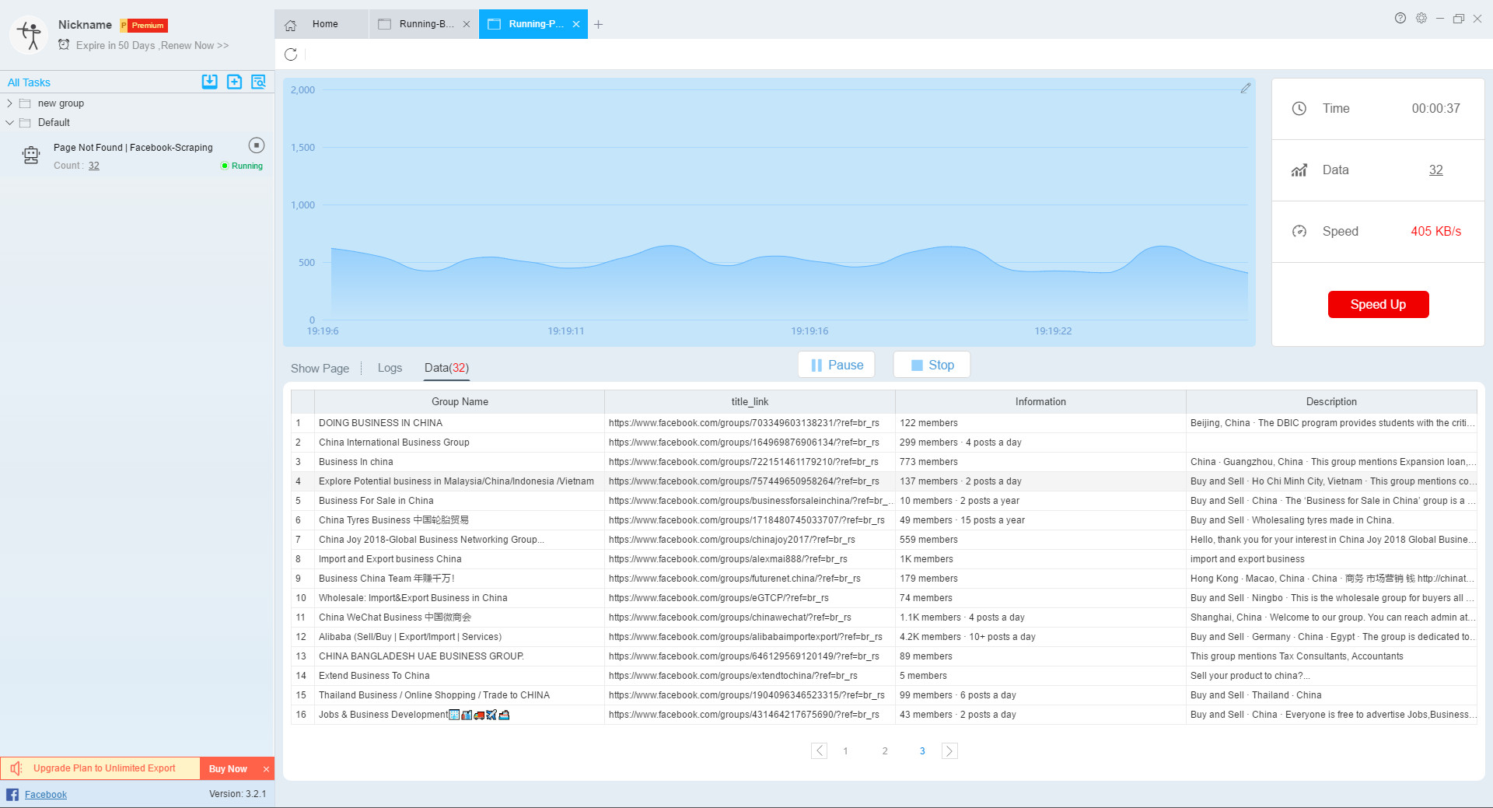This screenshot has width=1493, height=808.
Task: Click the red Speed Up button
Action: [x=1378, y=304]
